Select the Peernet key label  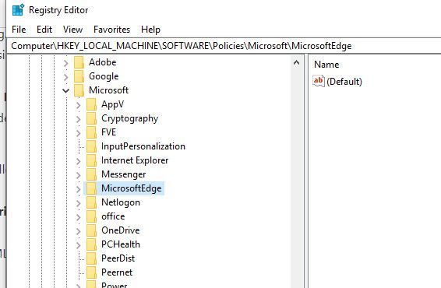pyautogui.click(x=117, y=272)
